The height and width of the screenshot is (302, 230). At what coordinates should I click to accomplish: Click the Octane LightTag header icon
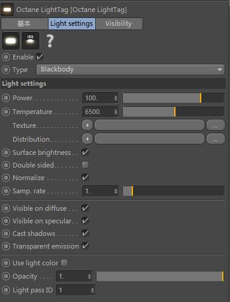click(x=7, y=10)
